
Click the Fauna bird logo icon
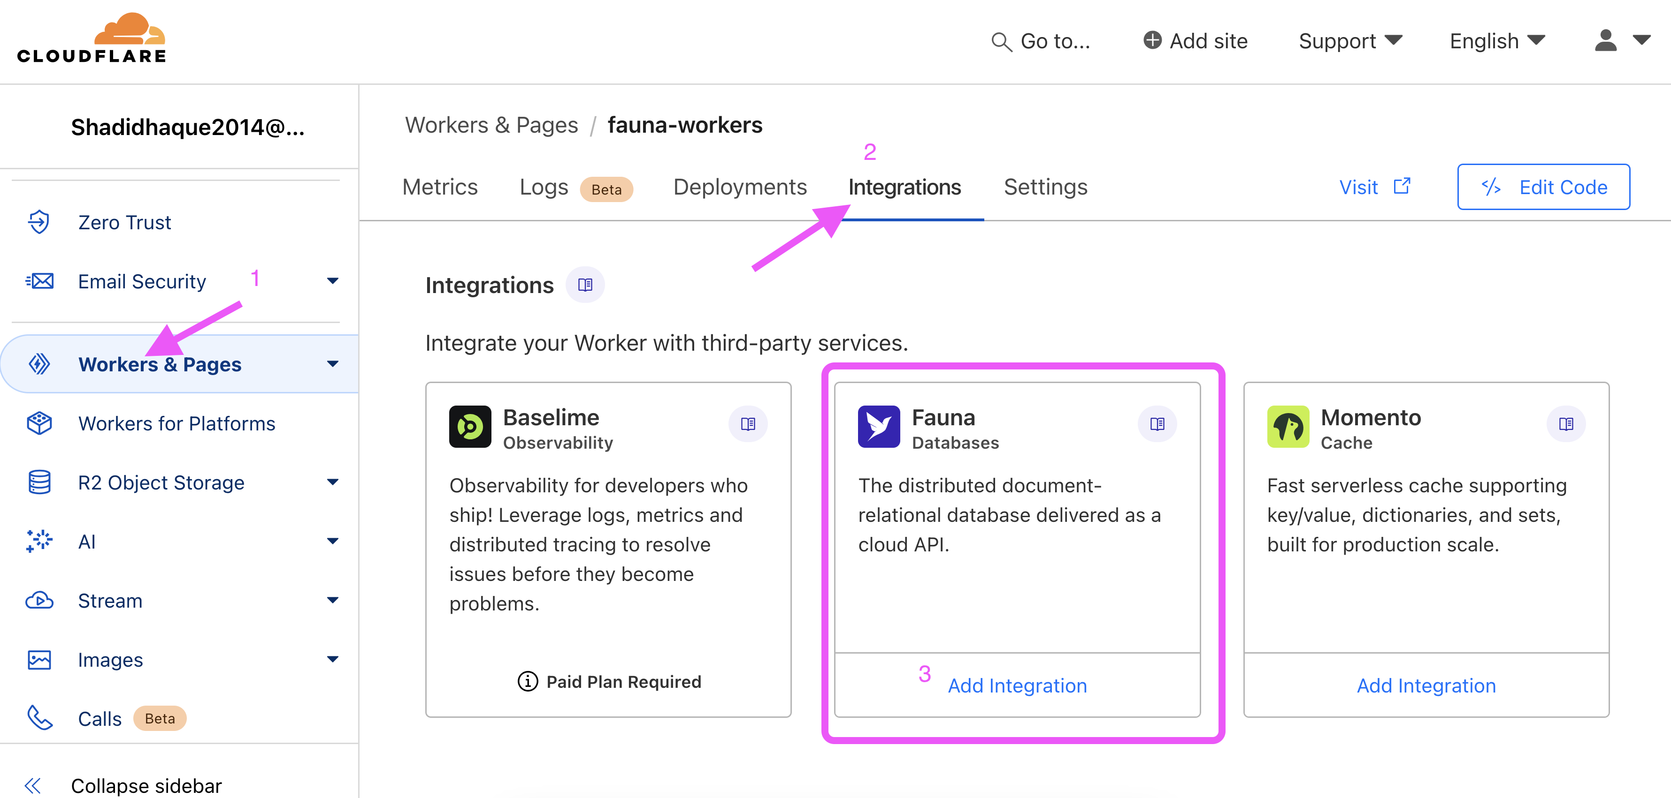[x=879, y=426]
